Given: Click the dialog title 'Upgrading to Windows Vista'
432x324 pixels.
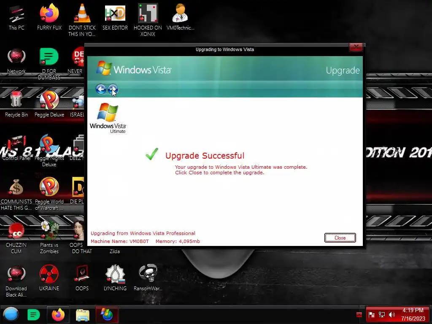Looking at the screenshot, I should tap(225, 50).
